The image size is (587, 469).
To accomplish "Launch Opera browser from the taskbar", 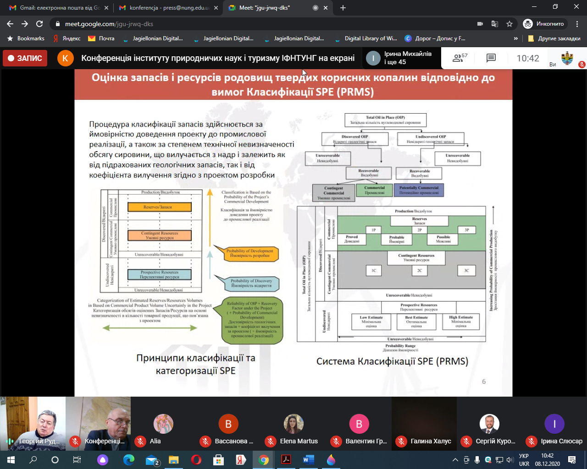I will [x=196, y=460].
